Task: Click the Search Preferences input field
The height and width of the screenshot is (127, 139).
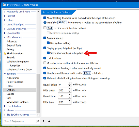Action: (x=20, y=121)
